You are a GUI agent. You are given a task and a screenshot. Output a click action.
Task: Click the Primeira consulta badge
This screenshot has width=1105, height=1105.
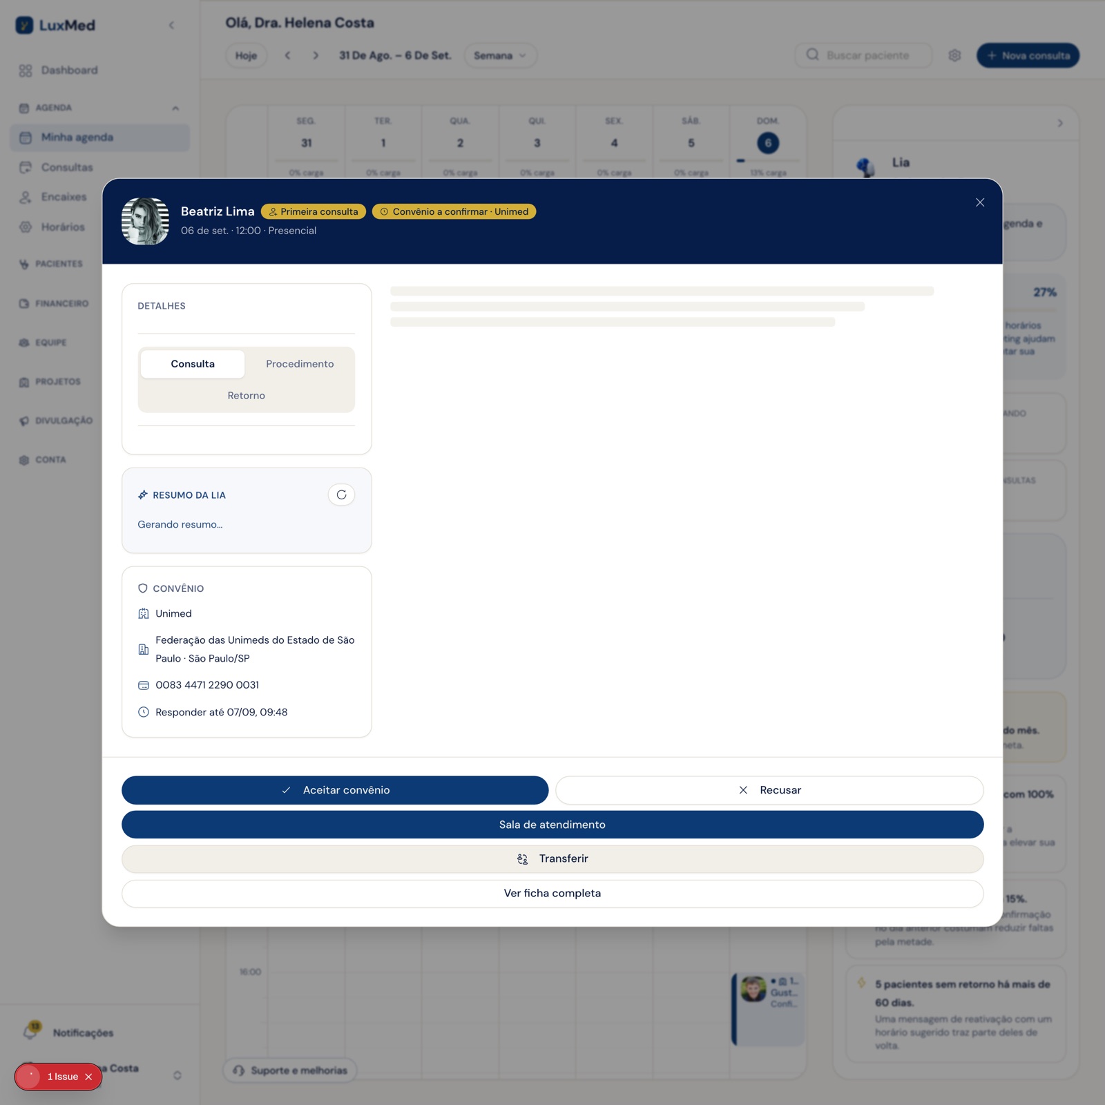(314, 211)
